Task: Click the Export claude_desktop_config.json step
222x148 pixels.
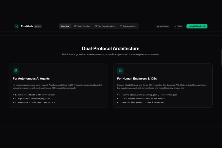Action: 147,95
